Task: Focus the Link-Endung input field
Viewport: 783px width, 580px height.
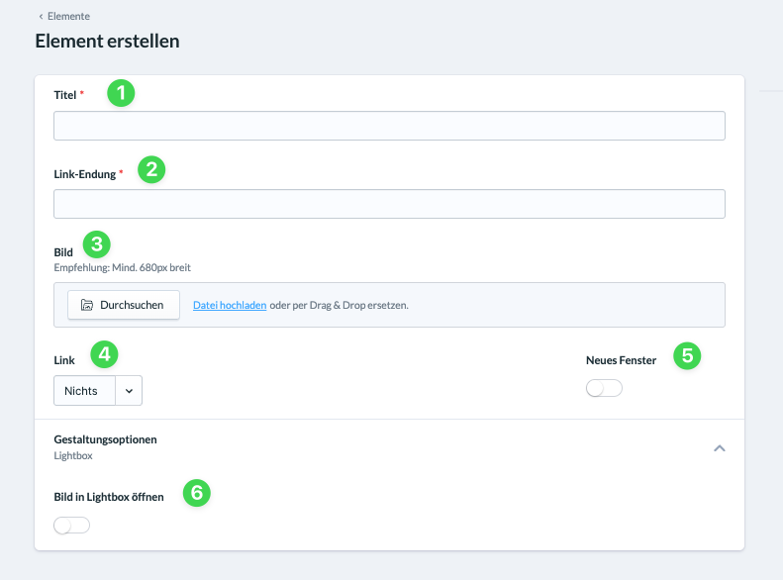Action: pos(389,204)
